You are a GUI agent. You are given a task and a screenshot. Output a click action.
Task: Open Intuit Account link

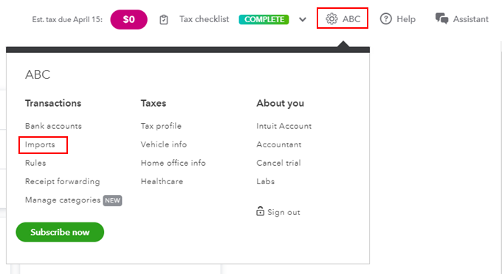(284, 126)
